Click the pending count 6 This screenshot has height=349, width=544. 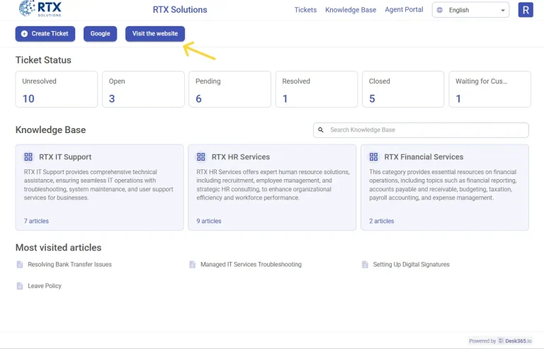(x=198, y=99)
